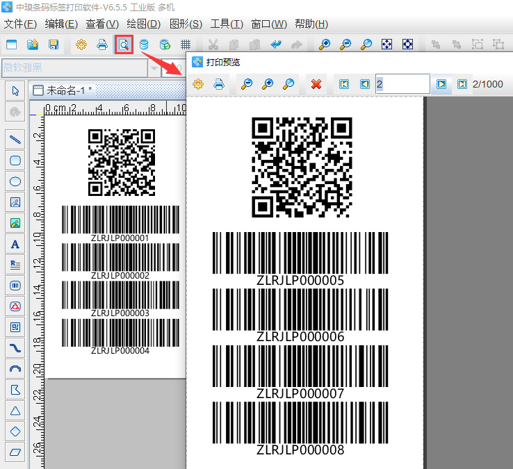Open the 编辑(E) menu
Screen dimensions: 513x469
[61, 24]
